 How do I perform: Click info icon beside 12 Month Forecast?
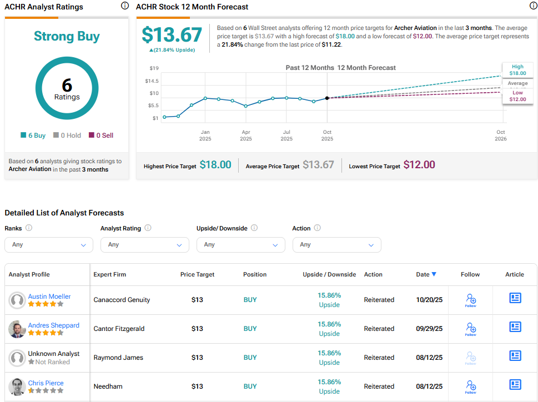pyautogui.click(x=533, y=6)
